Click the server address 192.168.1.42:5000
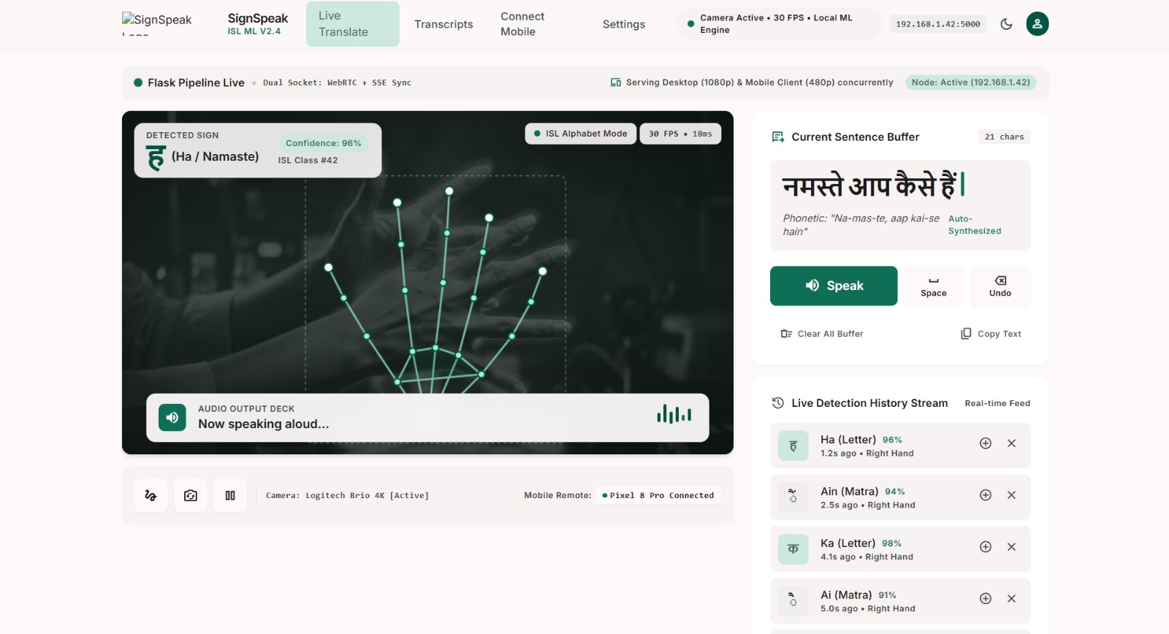Screen dimensions: 1169x634 [x=938, y=24]
